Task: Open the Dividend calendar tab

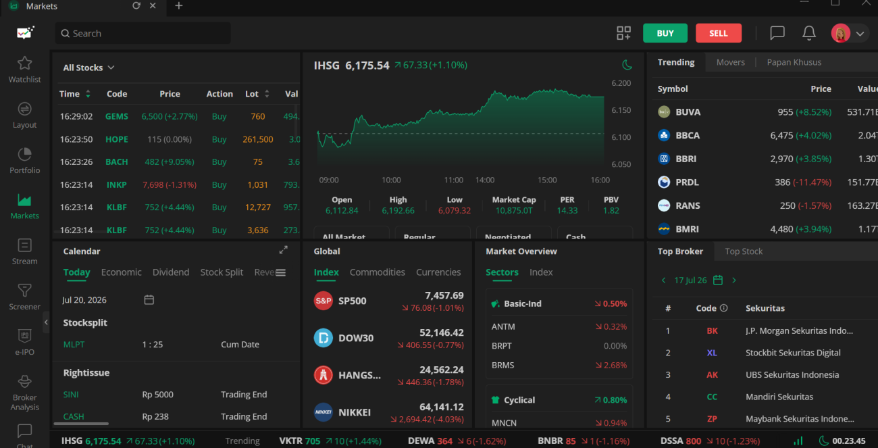Action: pos(171,272)
